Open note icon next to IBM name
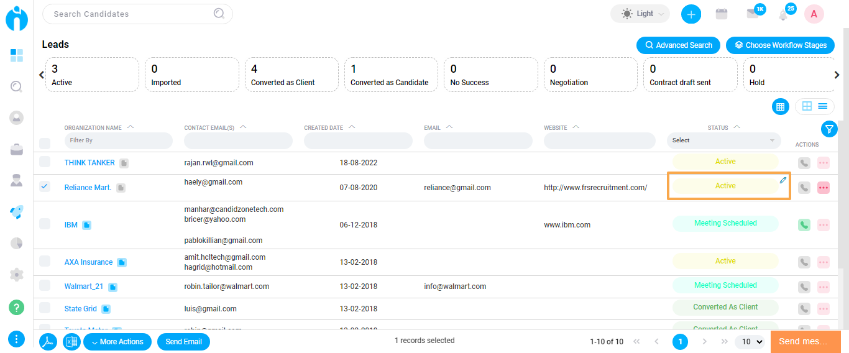This screenshot has height=353, width=849. coord(87,225)
